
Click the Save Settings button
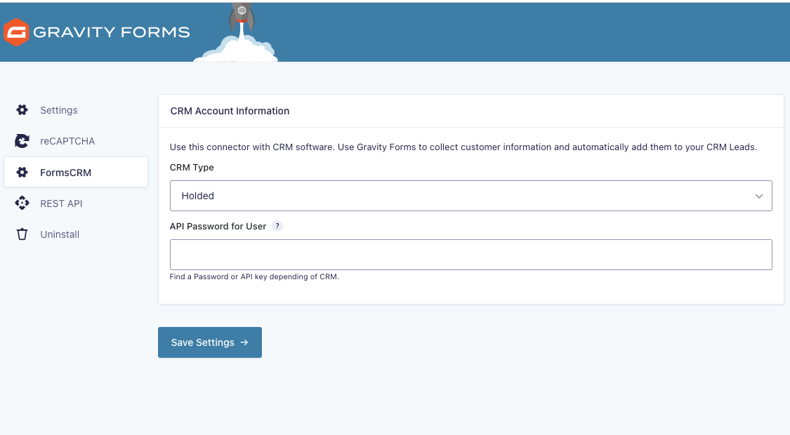pyautogui.click(x=209, y=342)
